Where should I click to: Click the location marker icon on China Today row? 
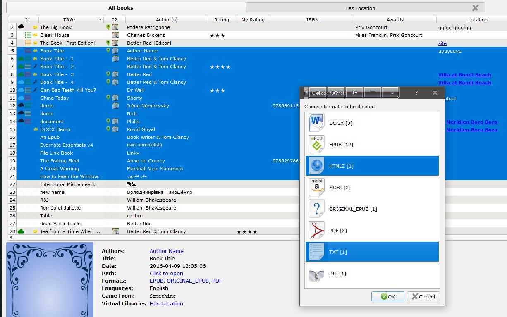(108, 98)
